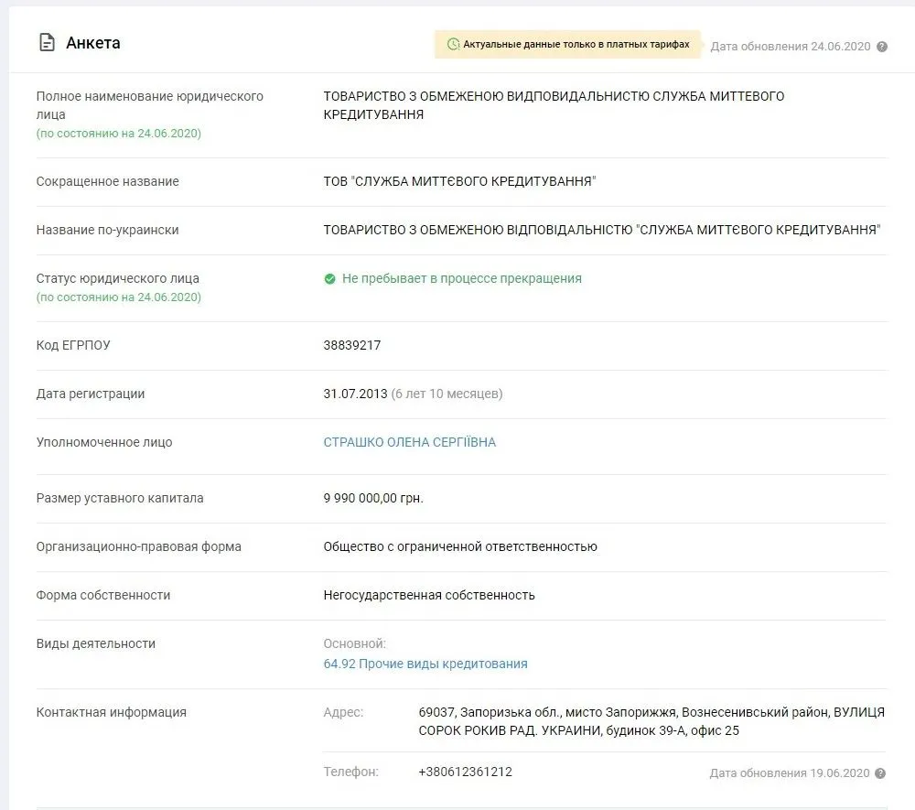915x810 pixels.
Task: Click the Дата обновления 24.06.2020 text
Action: (791, 47)
